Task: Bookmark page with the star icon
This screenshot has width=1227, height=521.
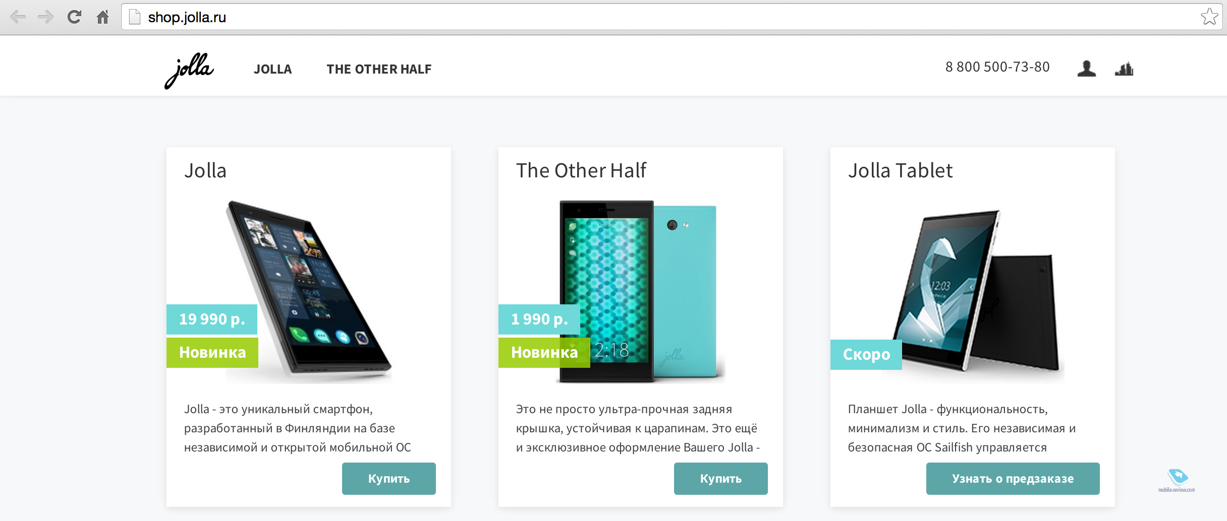Action: (1209, 17)
